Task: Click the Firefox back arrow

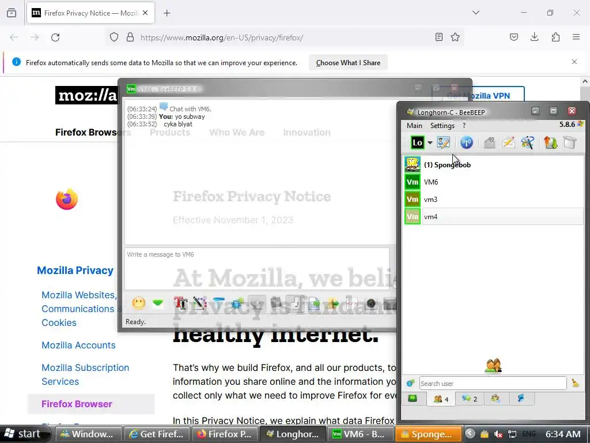Action: point(14,37)
